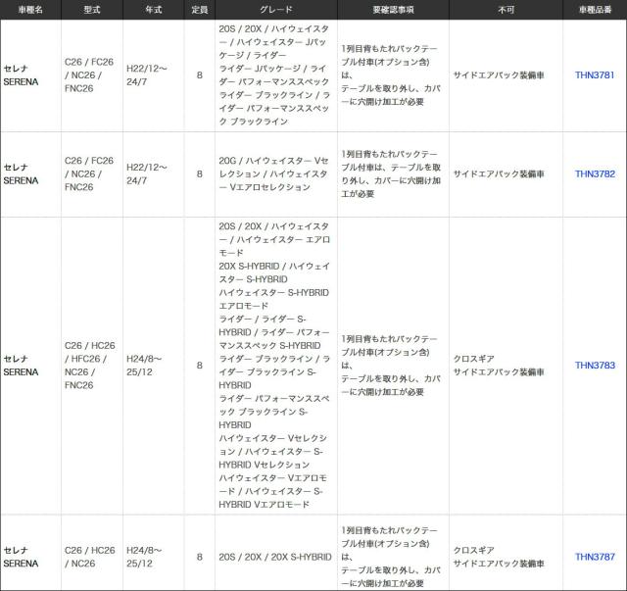Image resolution: width=627 pixels, height=591 pixels.
Task: Click the 車種品番 column header
Action: pyautogui.click(x=595, y=10)
